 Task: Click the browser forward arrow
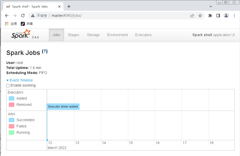coord(15,16)
